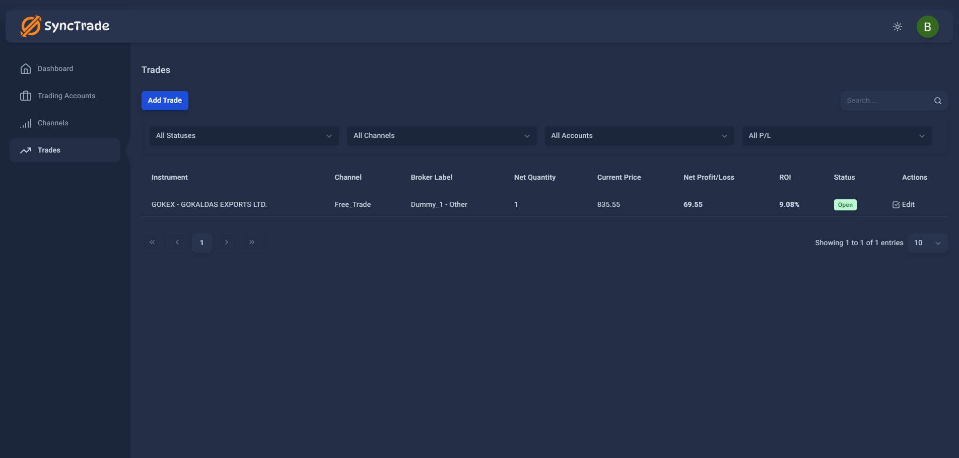Screen dimensions: 959x458
Task: Open the All P/L filter
Action: (x=836, y=136)
